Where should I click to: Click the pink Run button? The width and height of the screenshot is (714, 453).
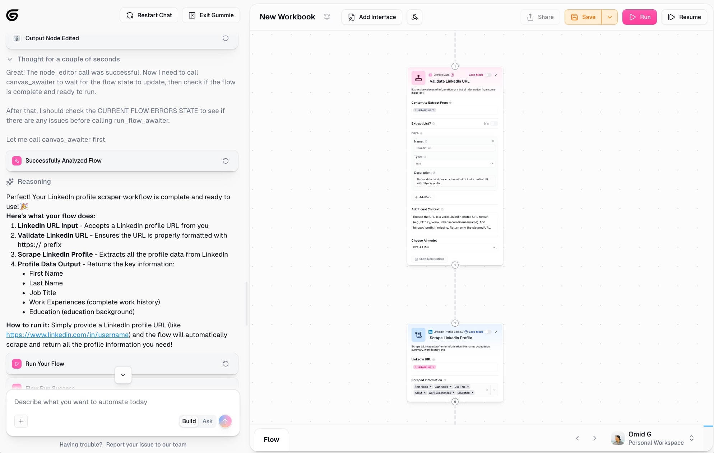(x=639, y=17)
